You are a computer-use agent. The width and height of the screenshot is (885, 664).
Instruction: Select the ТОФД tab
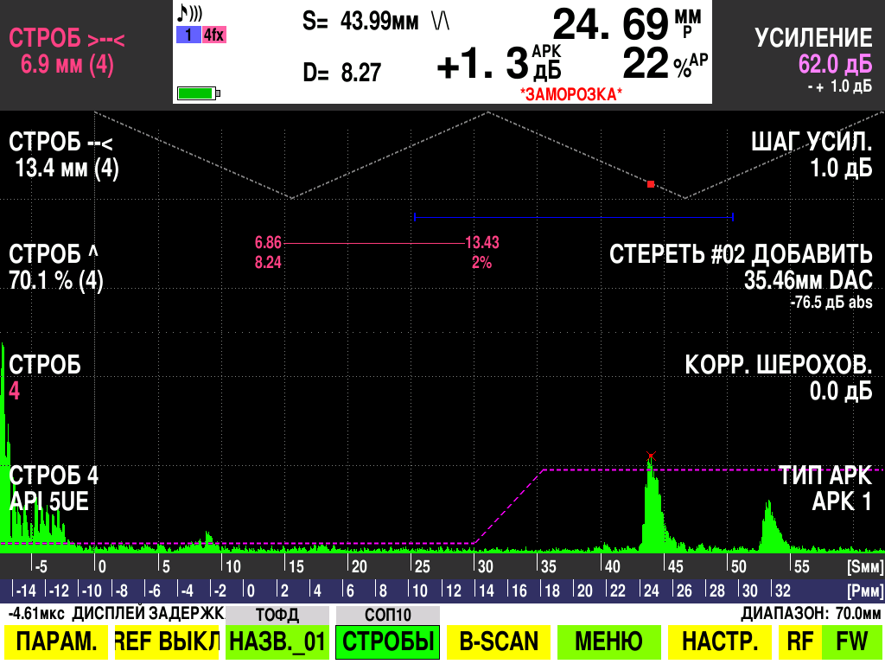point(277,615)
